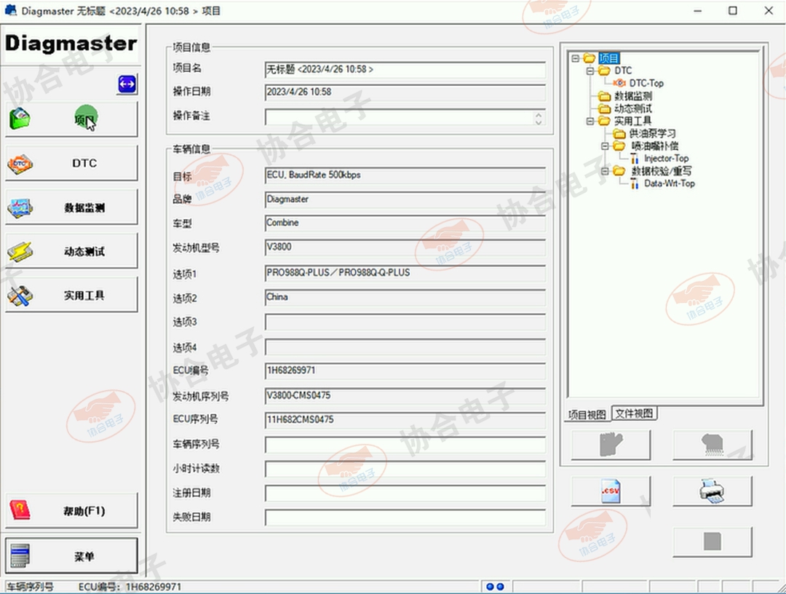The width and height of the screenshot is (786, 594).
Task: Collapse the DTC tree folder
Action: (590, 71)
